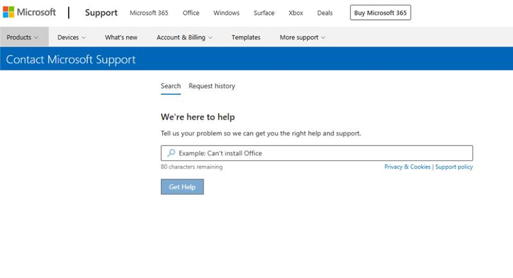Expand the Devices dropdown menu

[71, 37]
